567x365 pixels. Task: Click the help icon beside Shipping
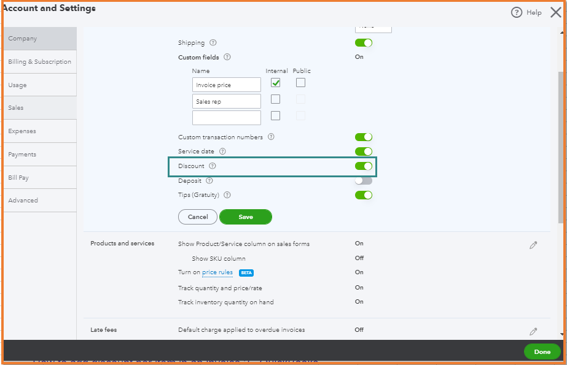[x=213, y=43]
